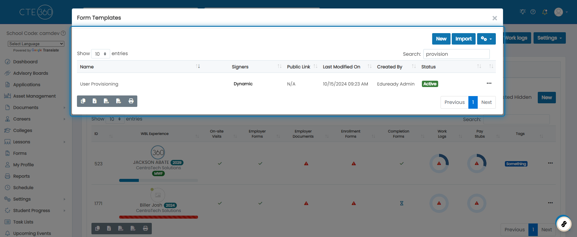
Task: Expand the sidebar Settings menu
Action: click(36, 199)
